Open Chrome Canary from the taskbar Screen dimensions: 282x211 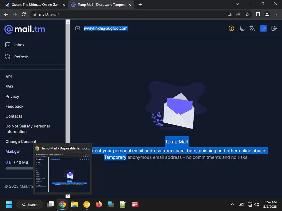click(87, 204)
